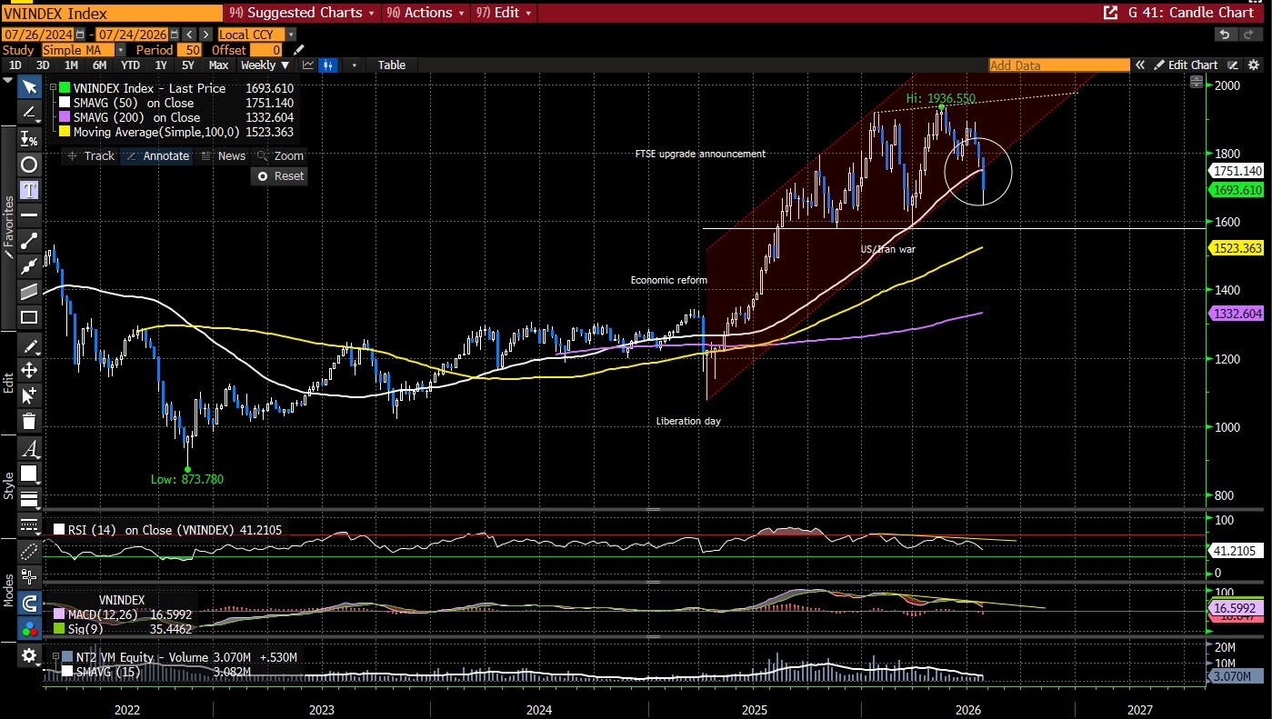Screen dimensions: 1272x719
Task: Collapse the side panel double chevron
Action: point(1139,65)
